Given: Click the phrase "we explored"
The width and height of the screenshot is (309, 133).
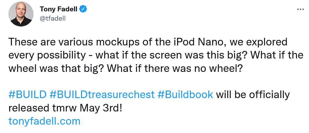Looking at the screenshot, I should point(261,42).
